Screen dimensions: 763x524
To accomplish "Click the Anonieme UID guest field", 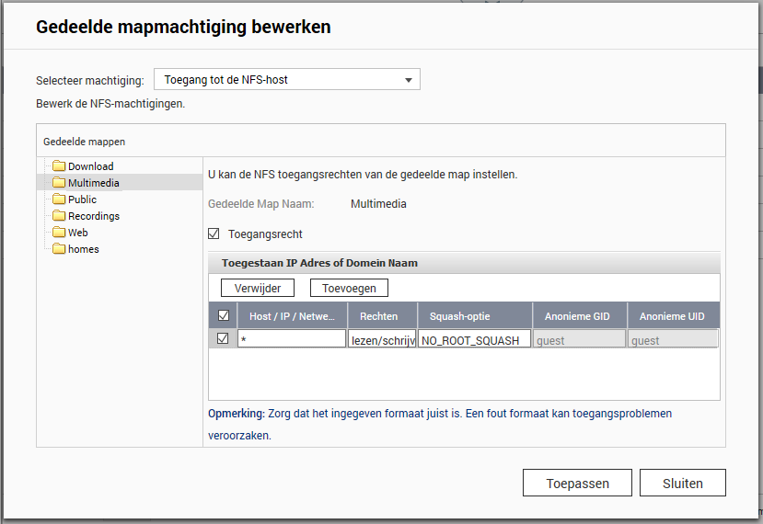I will click(x=673, y=339).
